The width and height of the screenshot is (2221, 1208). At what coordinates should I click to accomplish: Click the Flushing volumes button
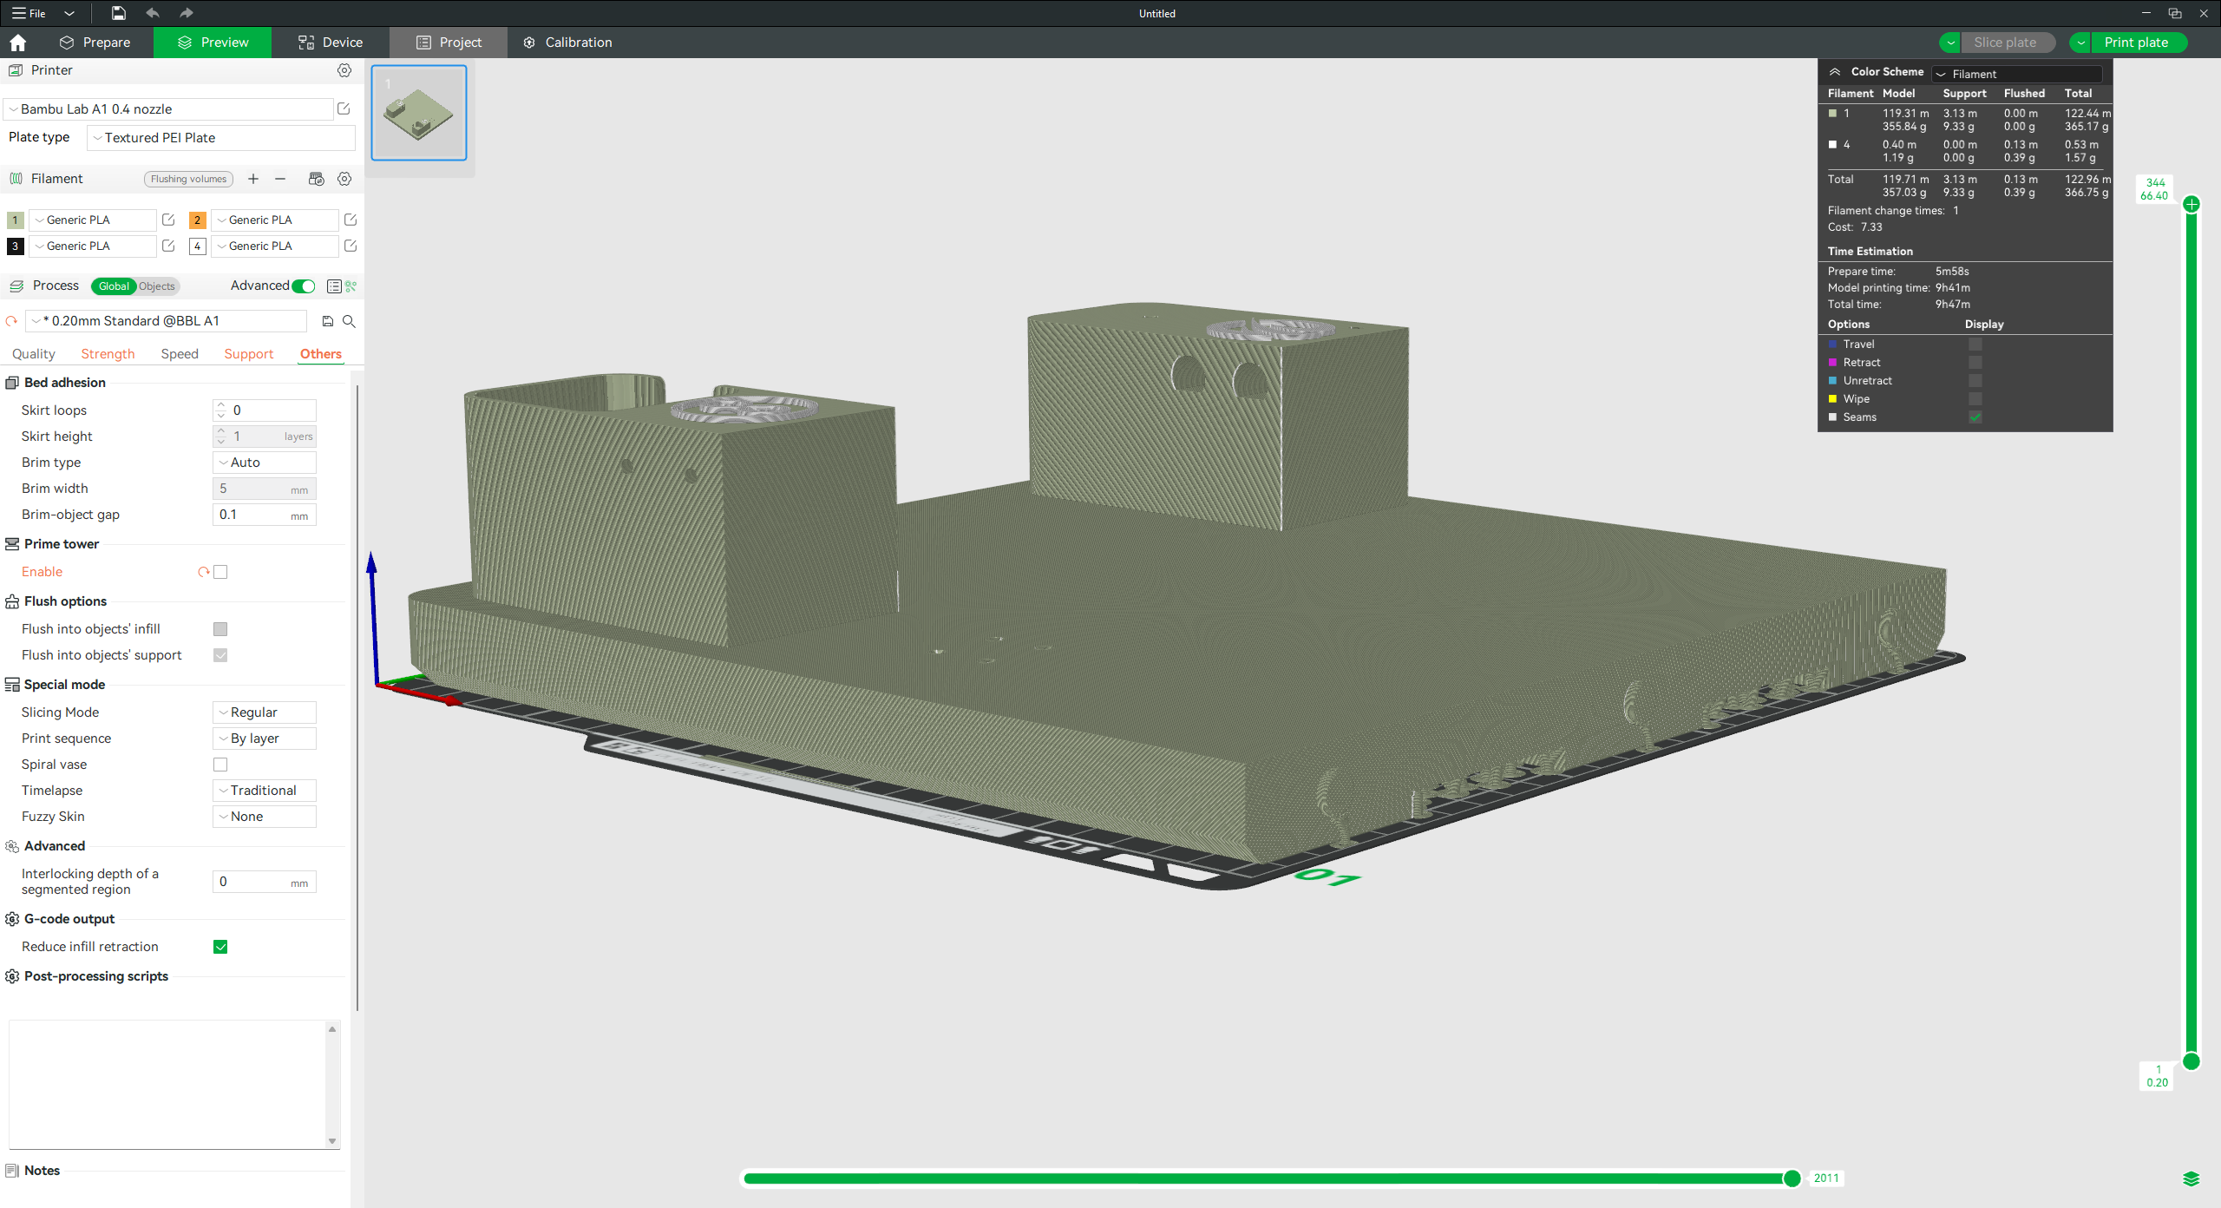click(x=188, y=179)
